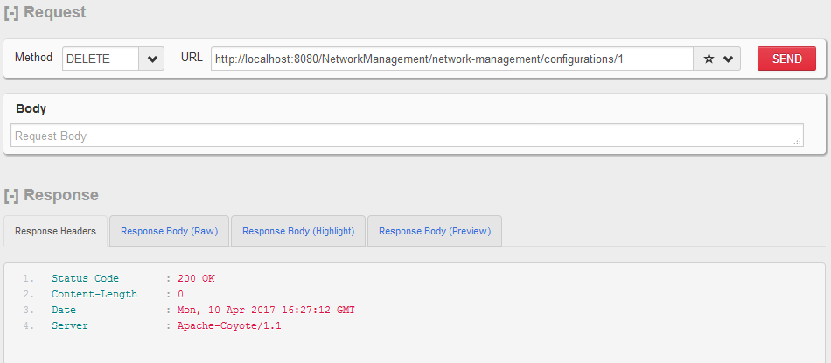Click the Body section heading
The height and width of the screenshot is (363, 831).
coord(31,108)
